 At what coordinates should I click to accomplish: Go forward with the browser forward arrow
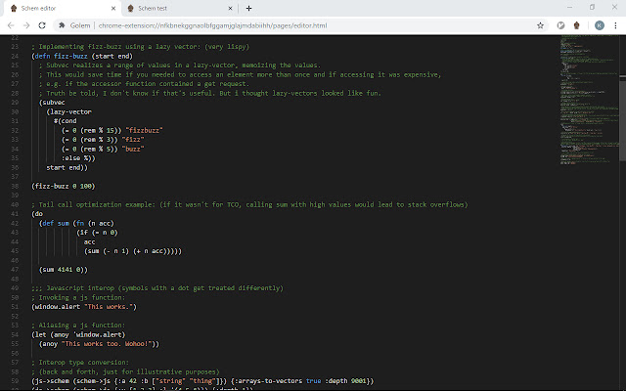click(26, 25)
